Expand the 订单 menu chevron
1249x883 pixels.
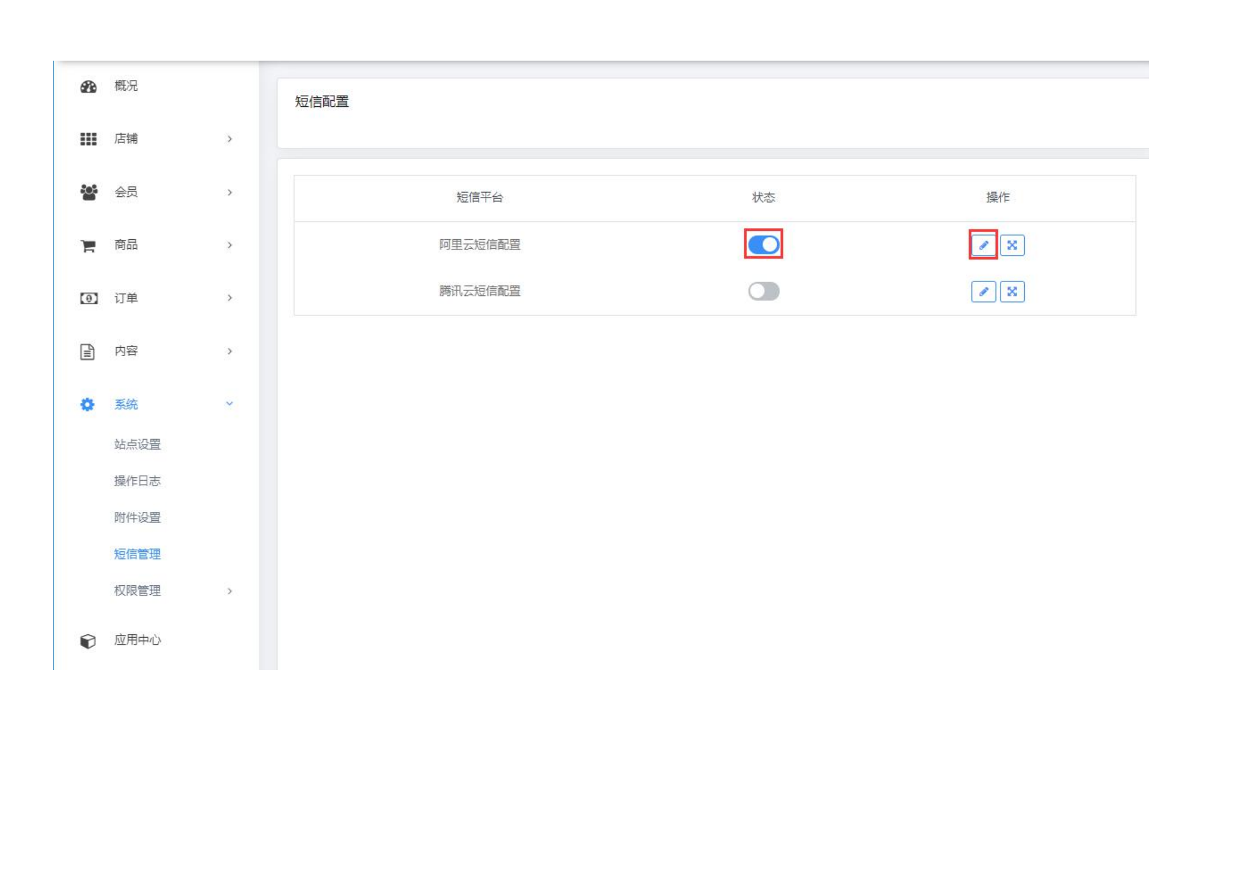230,298
